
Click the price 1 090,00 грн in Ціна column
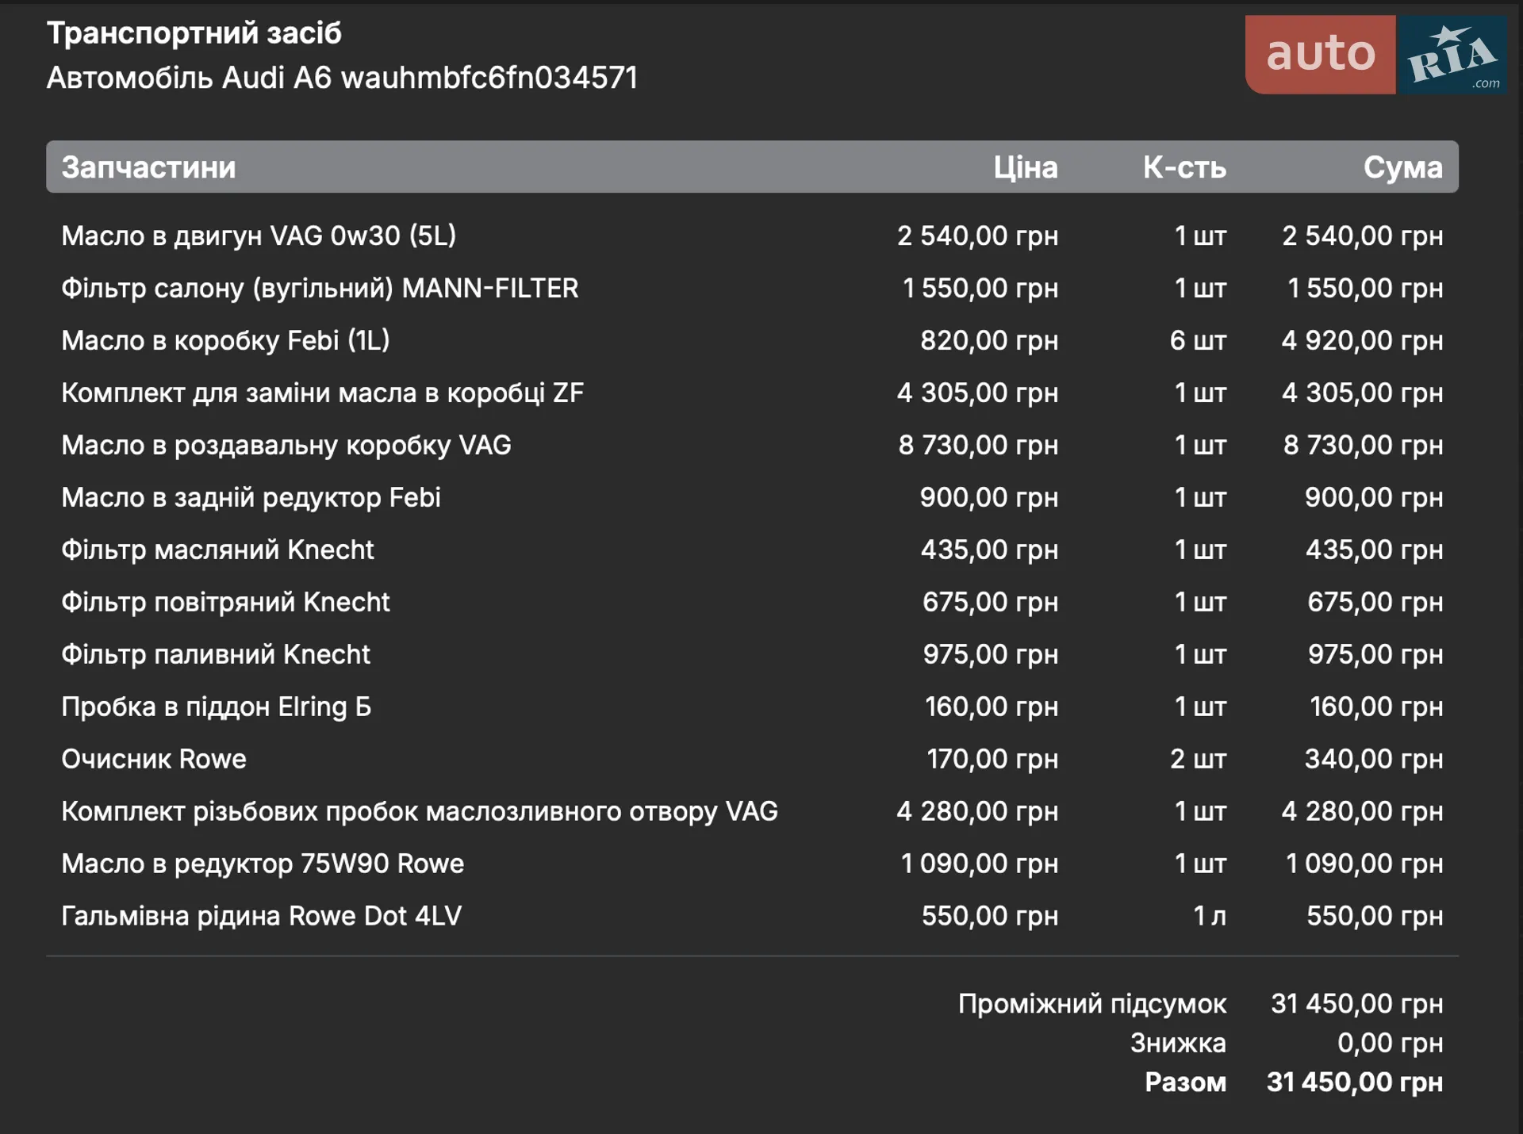tap(980, 864)
